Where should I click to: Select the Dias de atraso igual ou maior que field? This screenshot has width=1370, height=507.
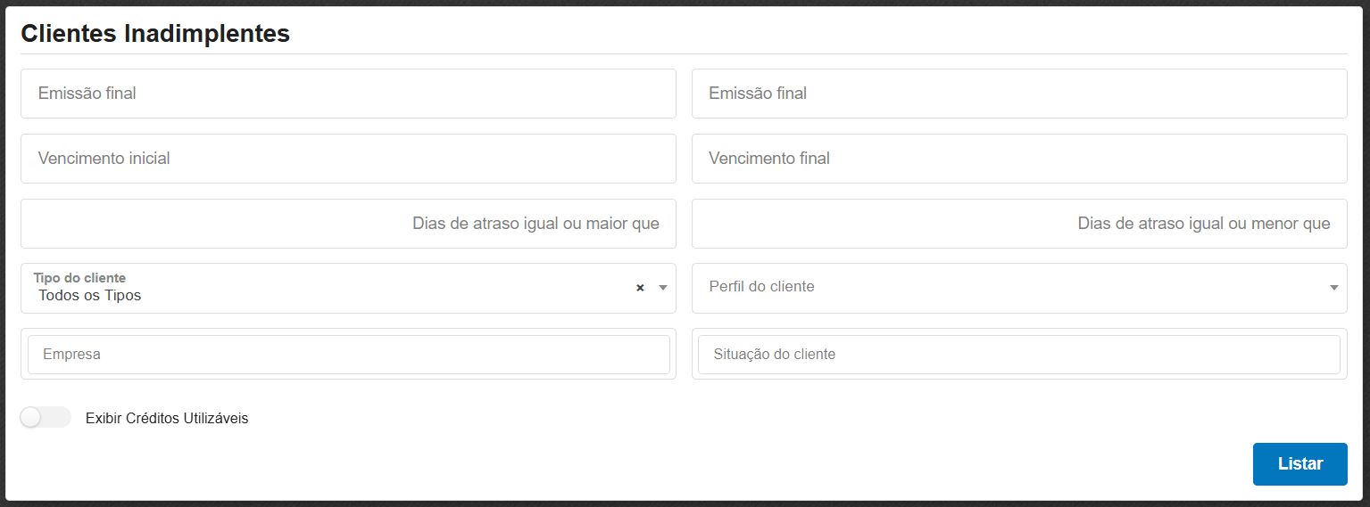pyautogui.click(x=348, y=224)
